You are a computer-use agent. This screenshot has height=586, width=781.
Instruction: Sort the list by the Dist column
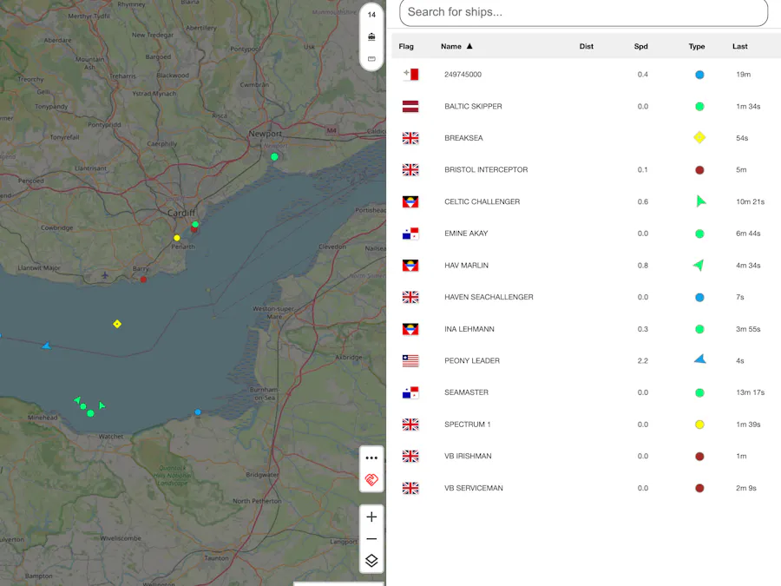pyautogui.click(x=586, y=46)
